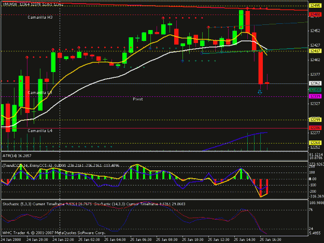This screenshot has width=324, height=243.
Task: Select the TrendCCI EntryCCI indicator label
Action: (61, 165)
